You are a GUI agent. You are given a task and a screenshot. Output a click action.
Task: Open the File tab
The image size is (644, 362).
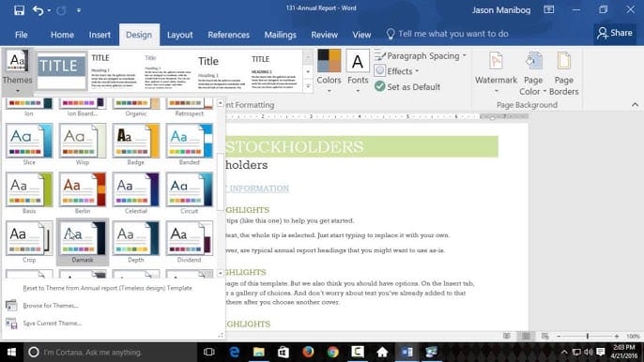pos(21,35)
